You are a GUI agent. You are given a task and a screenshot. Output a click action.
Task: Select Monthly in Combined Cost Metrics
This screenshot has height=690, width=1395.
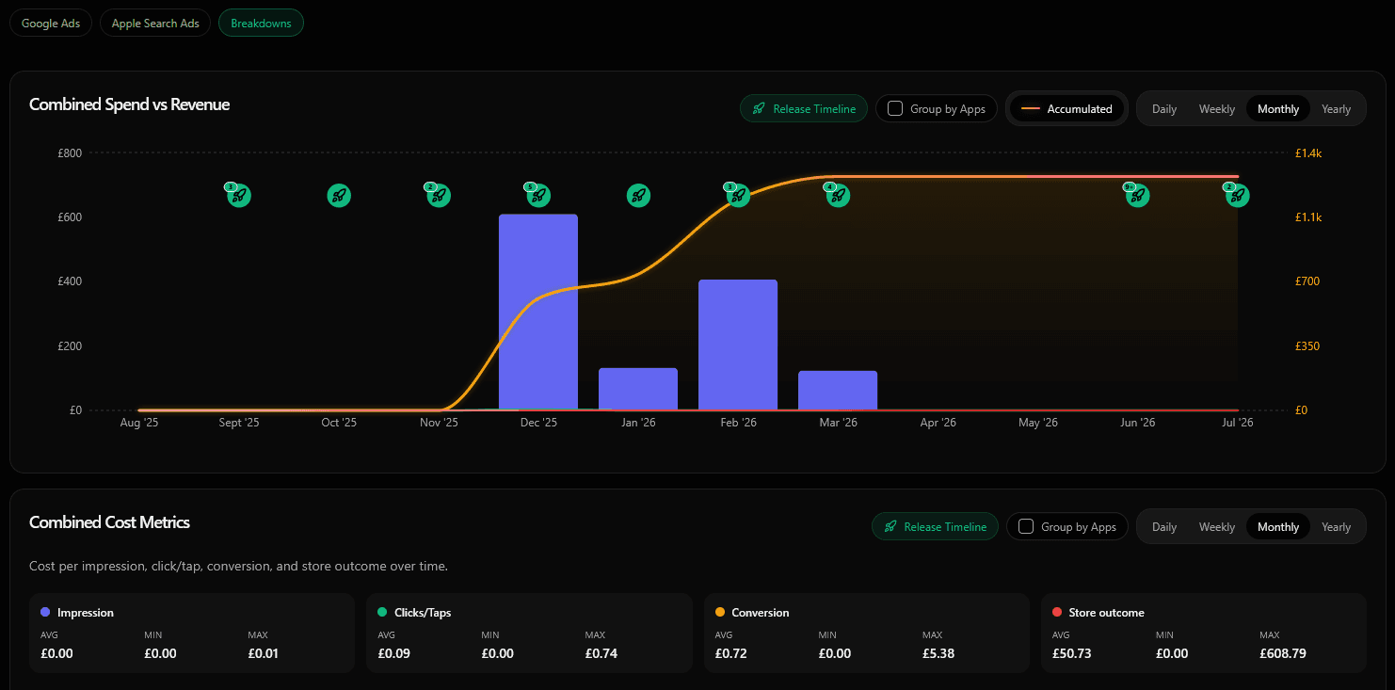point(1278,527)
